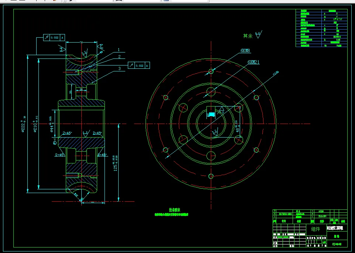
Task: Select the ⌀44 bore diameter dimension
Action: click(51, 124)
